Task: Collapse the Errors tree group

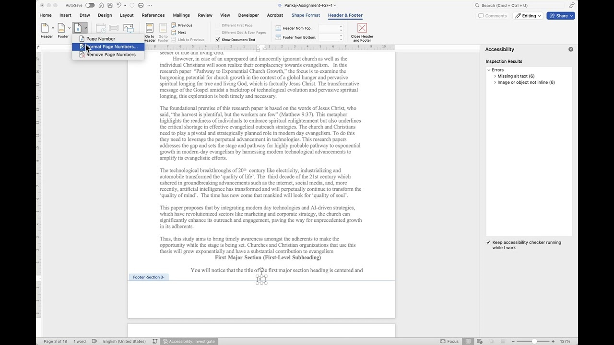Action: pos(489,70)
